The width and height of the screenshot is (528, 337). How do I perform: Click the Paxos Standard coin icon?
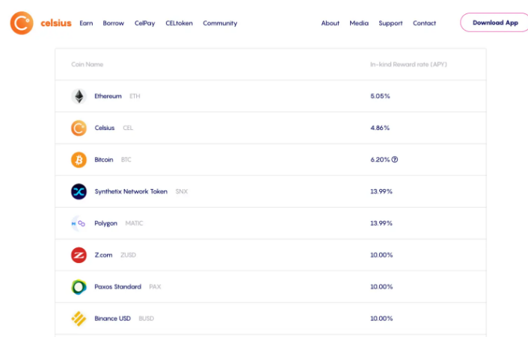tap(79, 287)
